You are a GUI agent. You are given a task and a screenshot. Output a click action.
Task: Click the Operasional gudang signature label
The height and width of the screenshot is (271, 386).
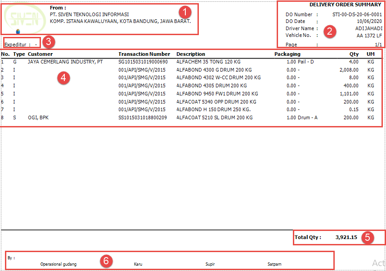58,264
